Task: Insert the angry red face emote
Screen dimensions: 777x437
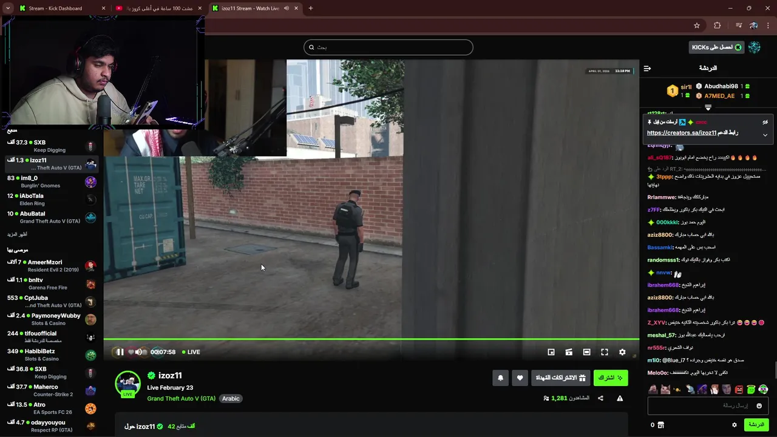Action: coord(739,389)
